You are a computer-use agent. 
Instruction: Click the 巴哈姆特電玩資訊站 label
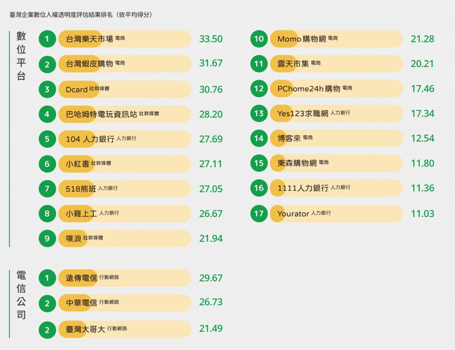(x=101, y=114)
